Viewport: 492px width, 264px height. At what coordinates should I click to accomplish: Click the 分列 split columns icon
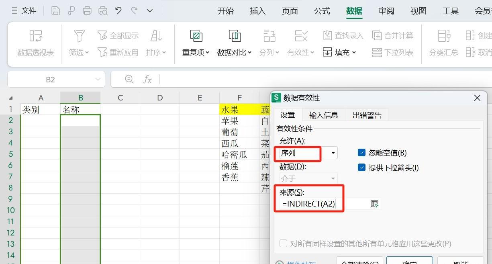tap(269, 36)
